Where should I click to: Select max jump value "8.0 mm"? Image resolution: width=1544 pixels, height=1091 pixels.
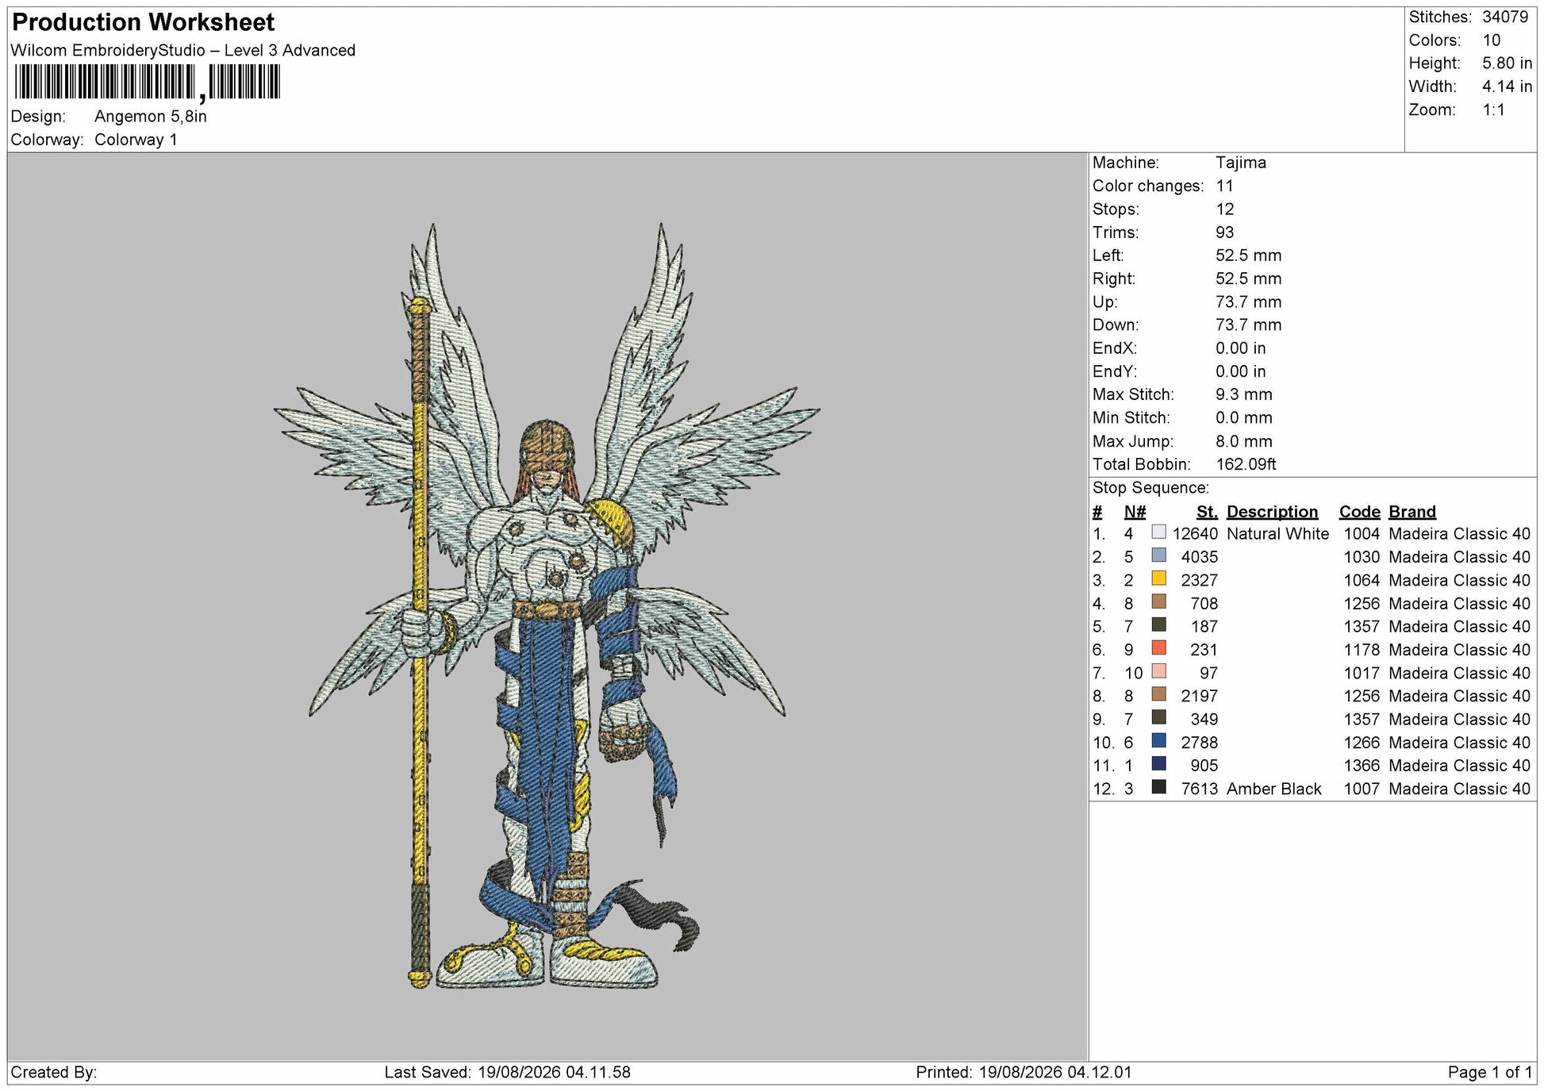pyautogui.click(x=1244, y=441)
